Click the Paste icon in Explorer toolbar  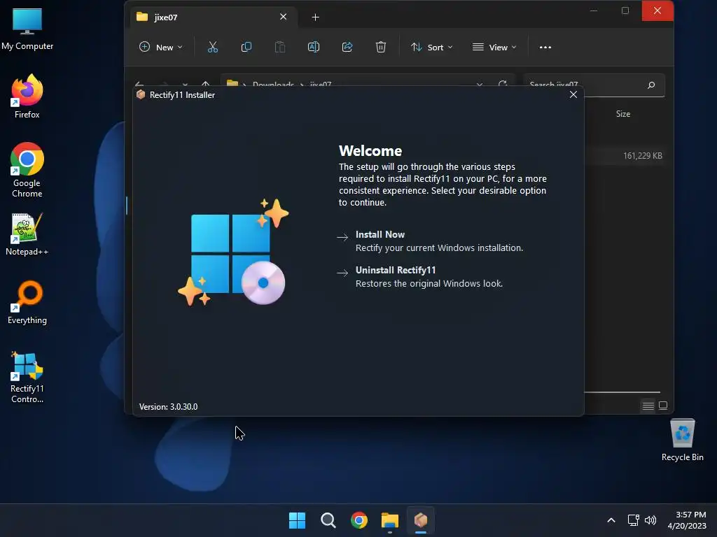pos(280,47)
